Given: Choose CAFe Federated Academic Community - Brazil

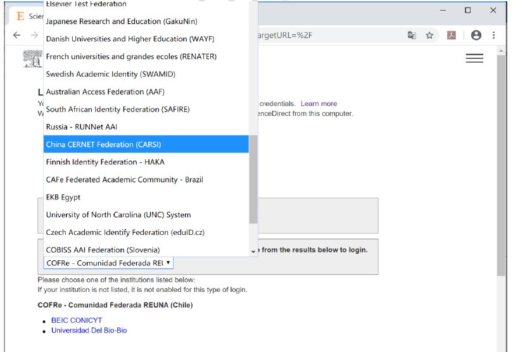Looking at the screenshot, I should [146, 180].
